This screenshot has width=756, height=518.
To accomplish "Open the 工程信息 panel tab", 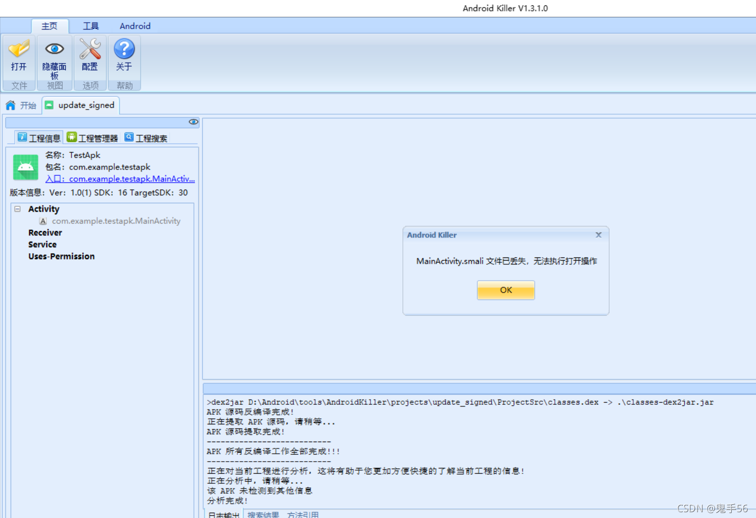I will click(39, 138).
